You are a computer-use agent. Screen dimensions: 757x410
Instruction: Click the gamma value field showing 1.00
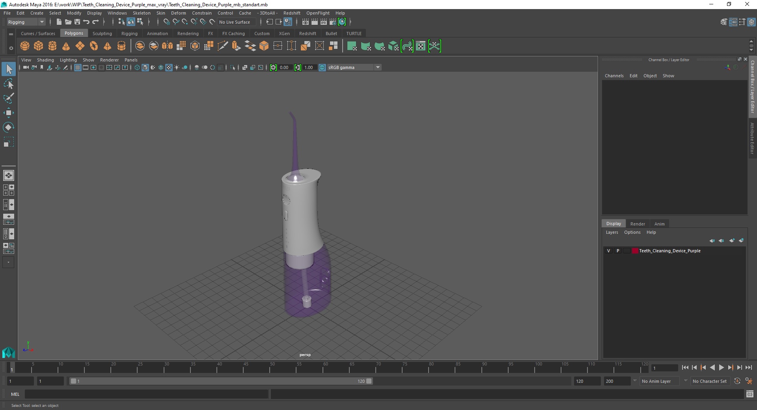click(x=309, y=67)
